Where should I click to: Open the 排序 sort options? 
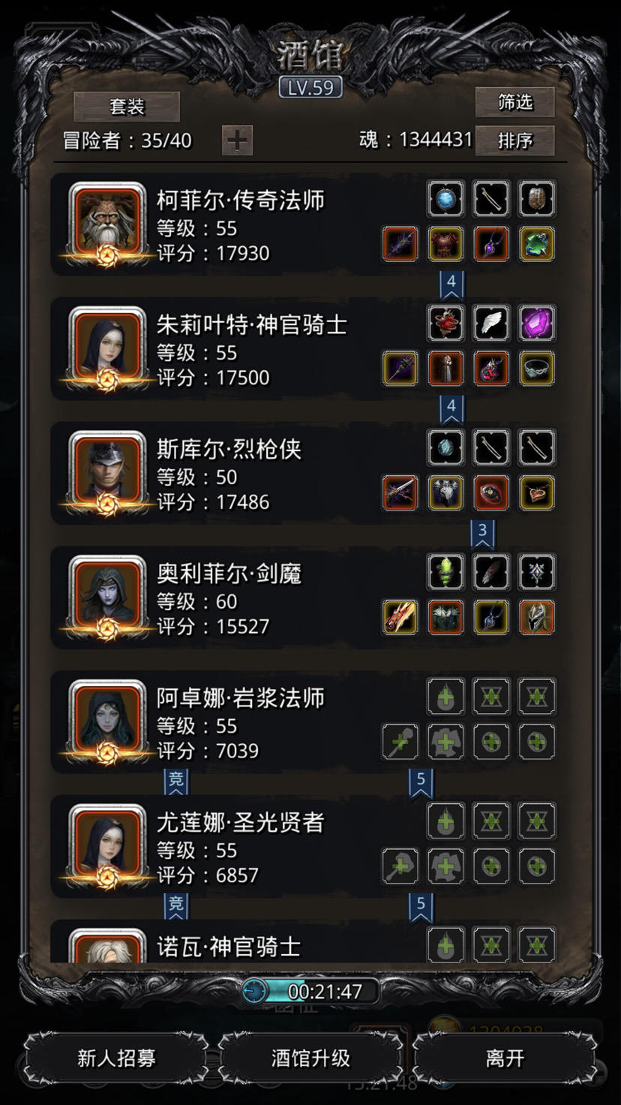click(x=515, y=140)
